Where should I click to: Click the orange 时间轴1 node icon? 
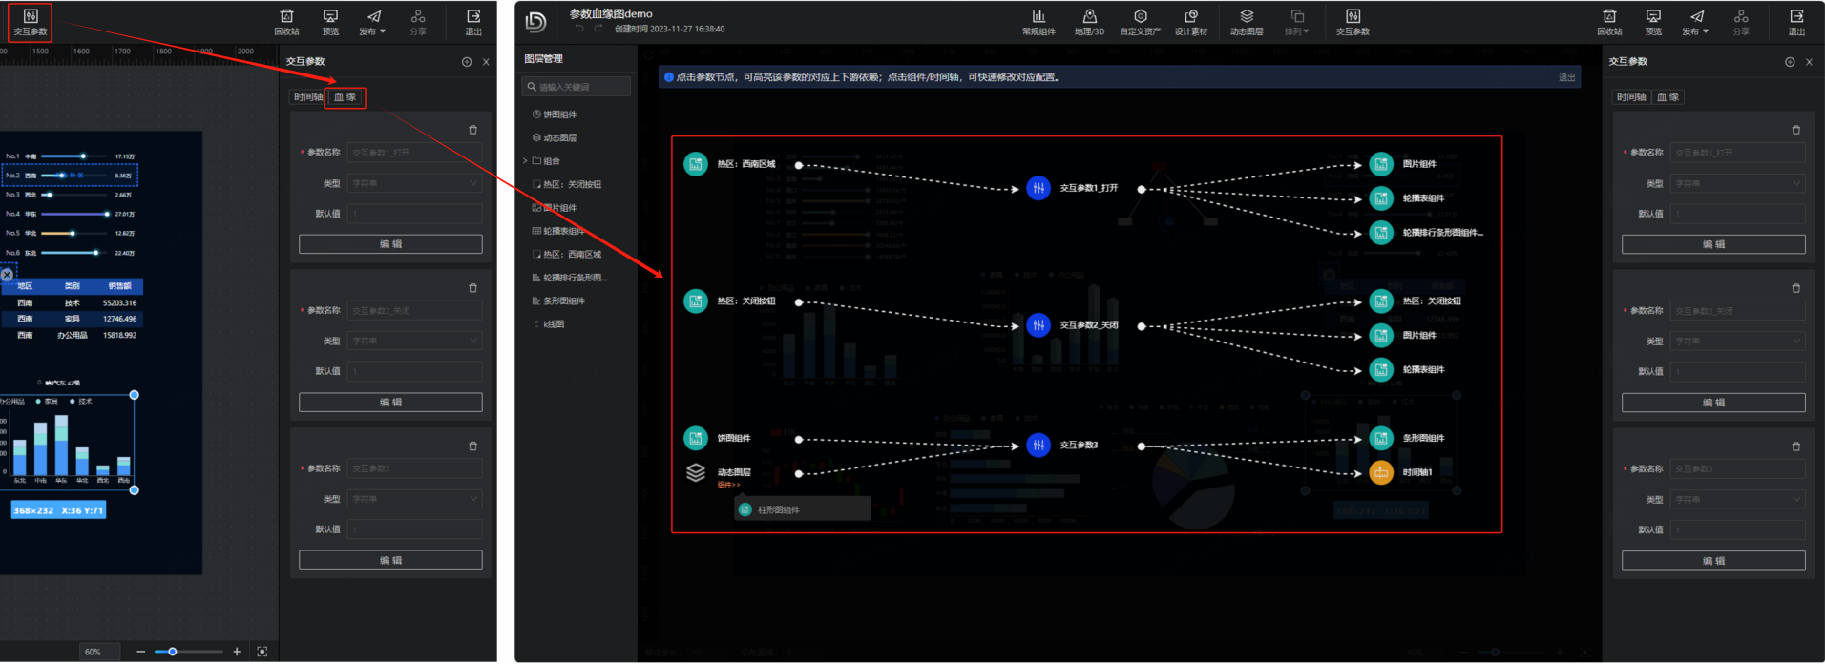point(1380,472)
